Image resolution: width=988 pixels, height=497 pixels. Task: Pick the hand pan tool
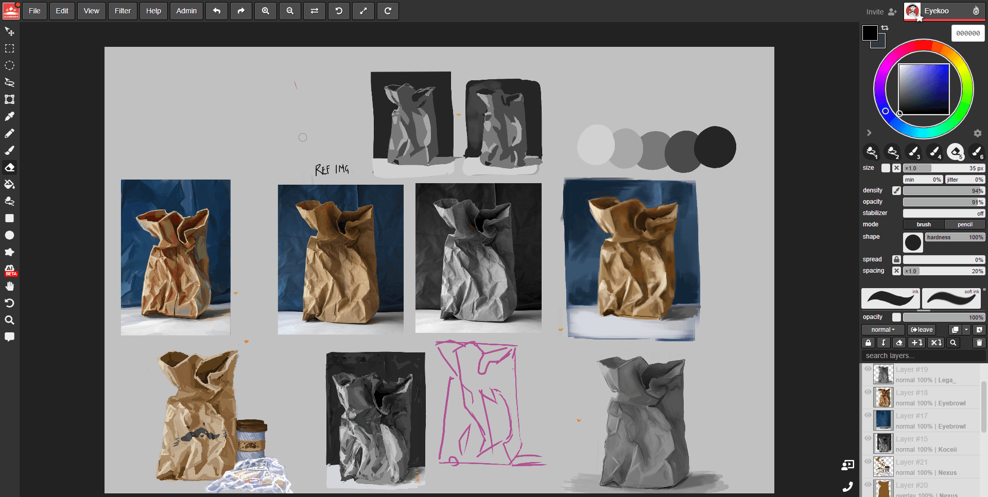[x=9, y=286]
